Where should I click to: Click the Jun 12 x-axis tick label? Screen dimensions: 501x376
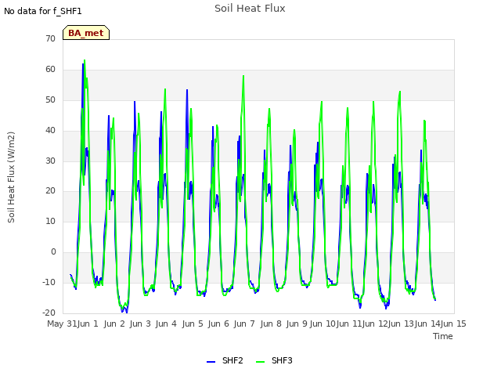coord(375,324)
